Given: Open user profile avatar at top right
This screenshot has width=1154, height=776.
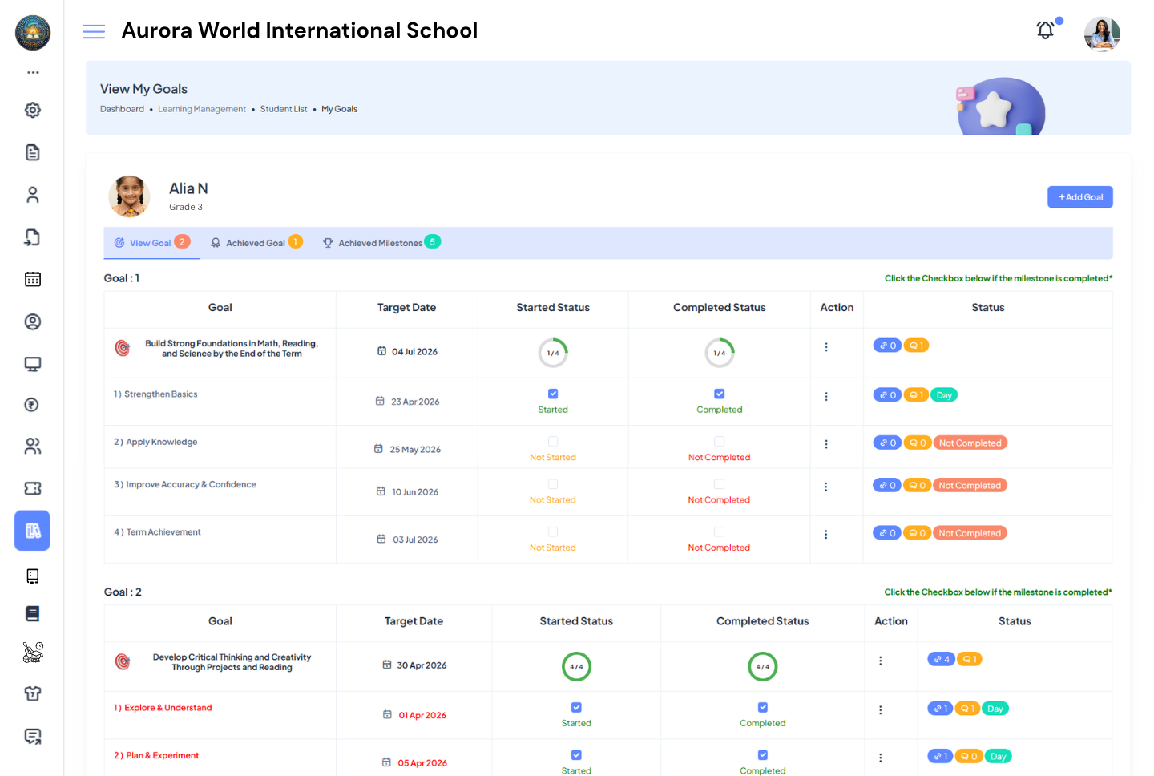Looking at the screenshot, I should coord(1102,34).
